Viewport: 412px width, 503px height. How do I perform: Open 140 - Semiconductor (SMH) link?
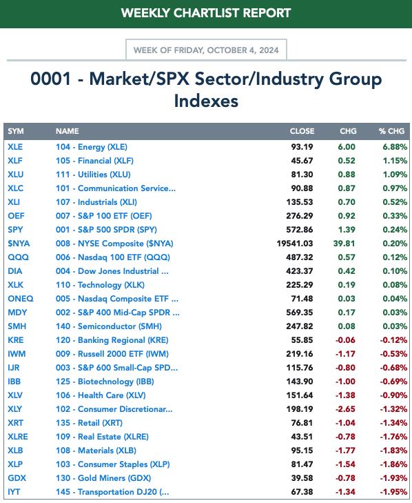click(109, 326)
